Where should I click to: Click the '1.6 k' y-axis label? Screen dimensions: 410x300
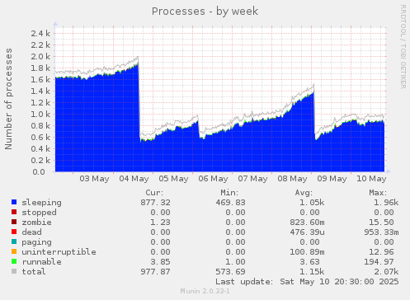(x=40, y=80)
